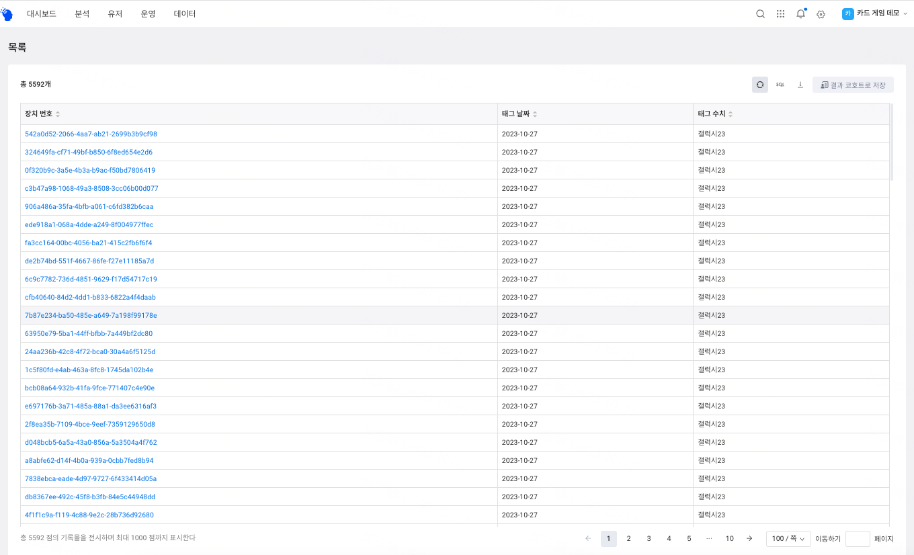Click 2023-10-27 in the 7b87e234 row
This screenshot has height=555, width=914.
point(520,315)
